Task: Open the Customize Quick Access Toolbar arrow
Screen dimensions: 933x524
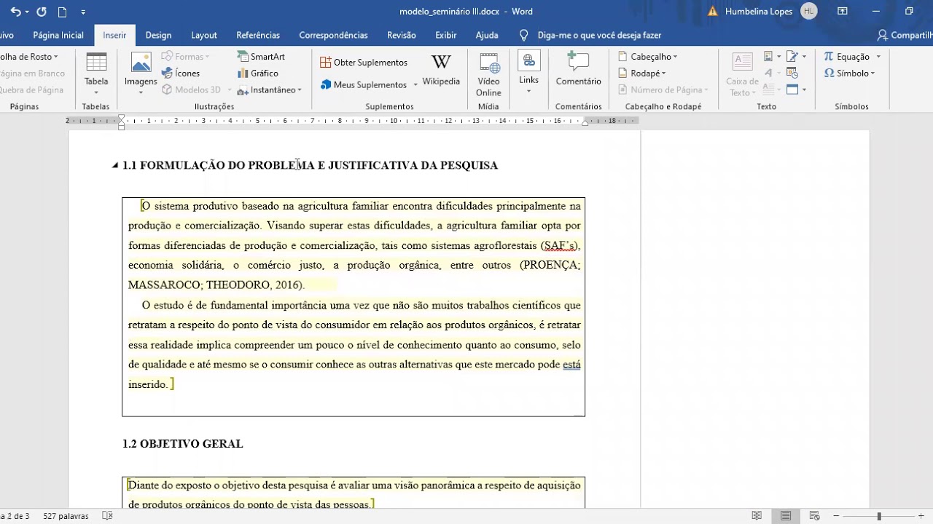Action: point(83,12)
